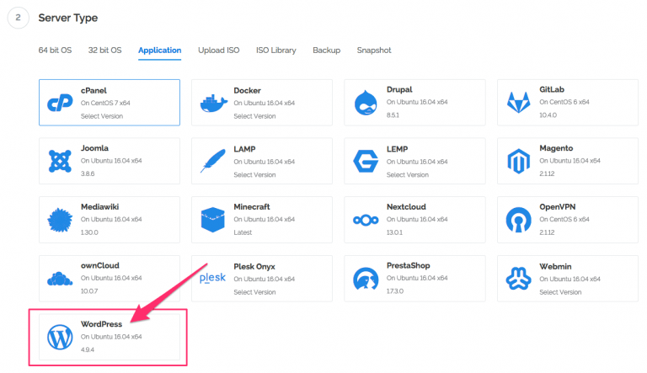Click the Magento logo icon
Image resolution: width=647 pixels, height=373 pixels.
[518, 161]
